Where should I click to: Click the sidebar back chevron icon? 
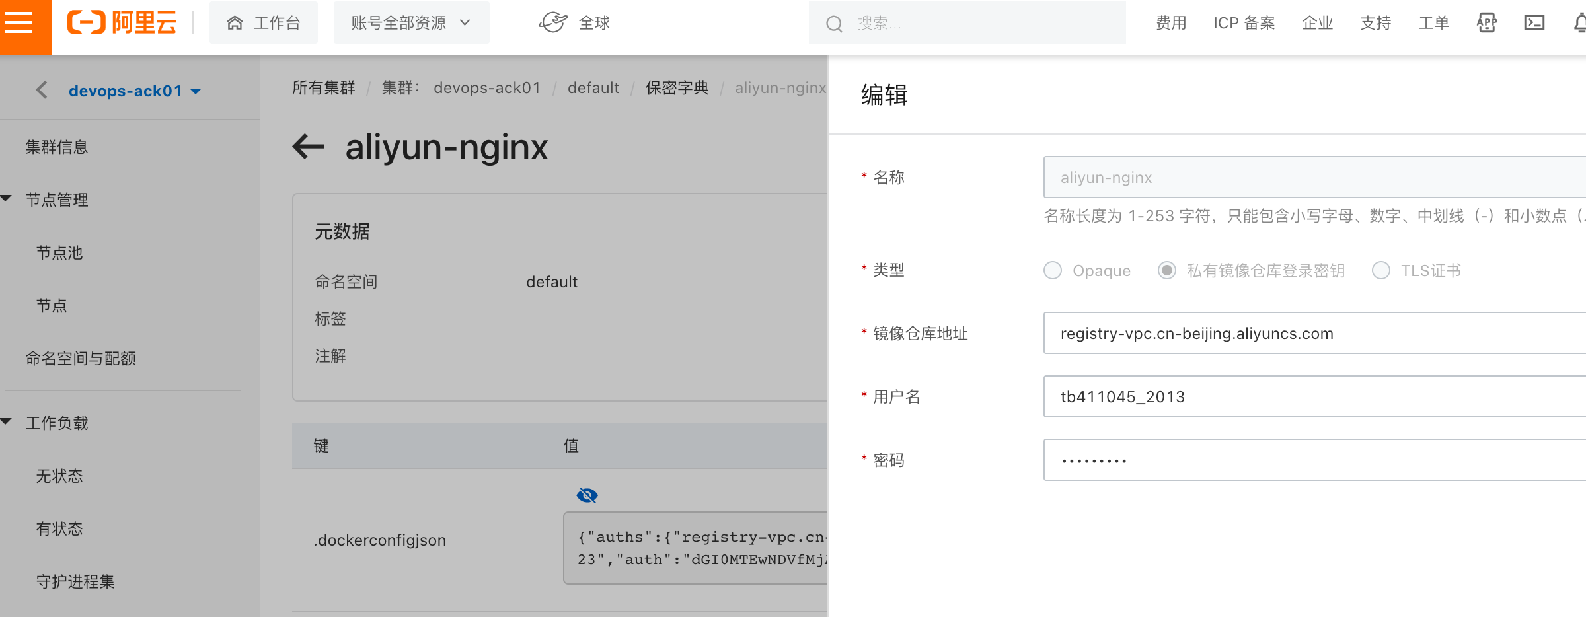point(42,90)
